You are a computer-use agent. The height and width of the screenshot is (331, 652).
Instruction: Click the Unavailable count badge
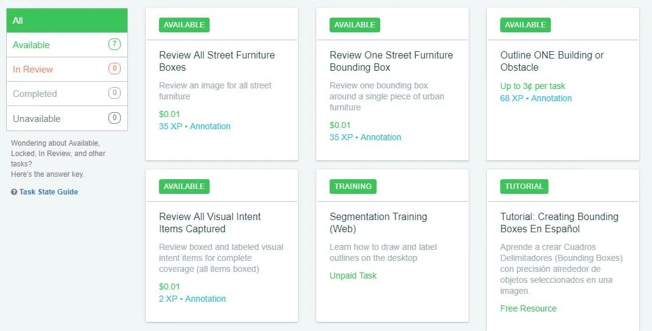tap(115, 118)
